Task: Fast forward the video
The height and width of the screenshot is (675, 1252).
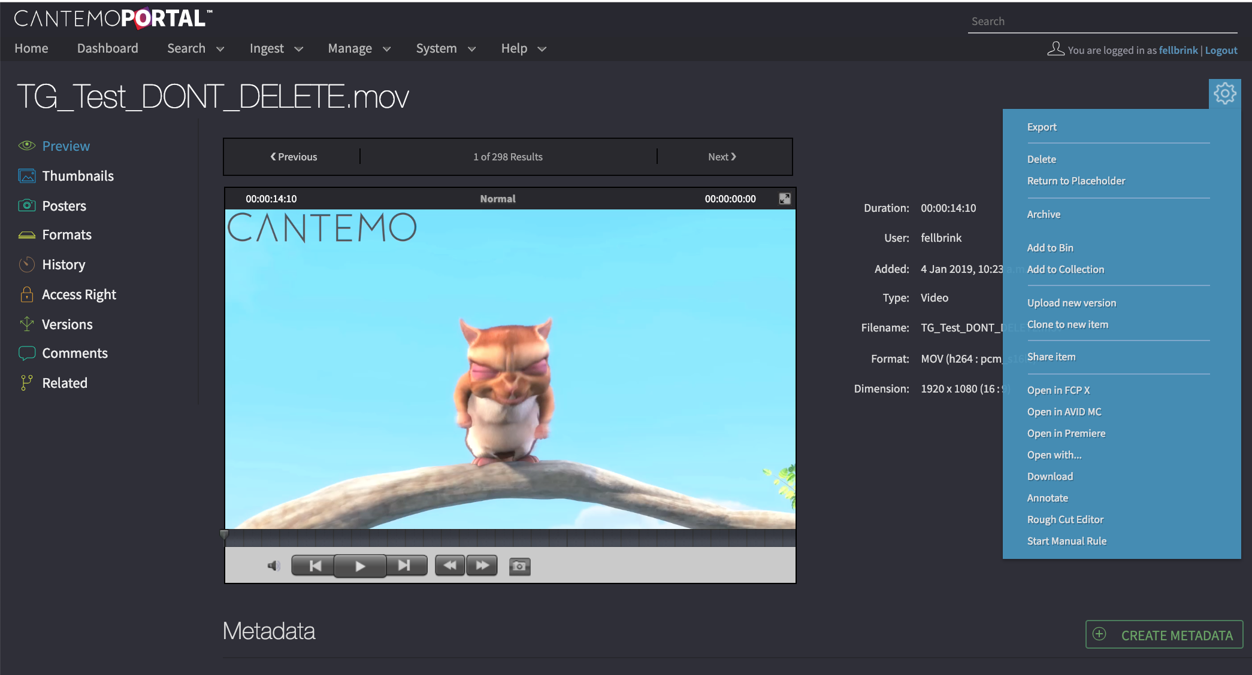Action: (482, 565)
